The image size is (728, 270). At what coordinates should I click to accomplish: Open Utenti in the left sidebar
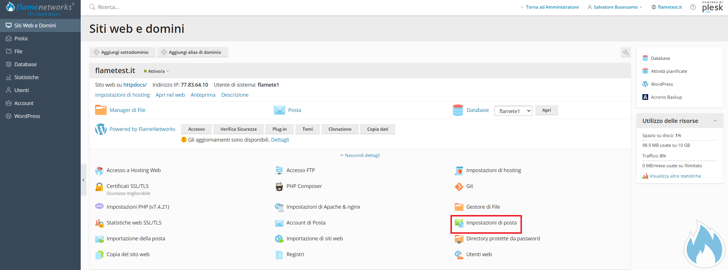[x=21, y=90]
